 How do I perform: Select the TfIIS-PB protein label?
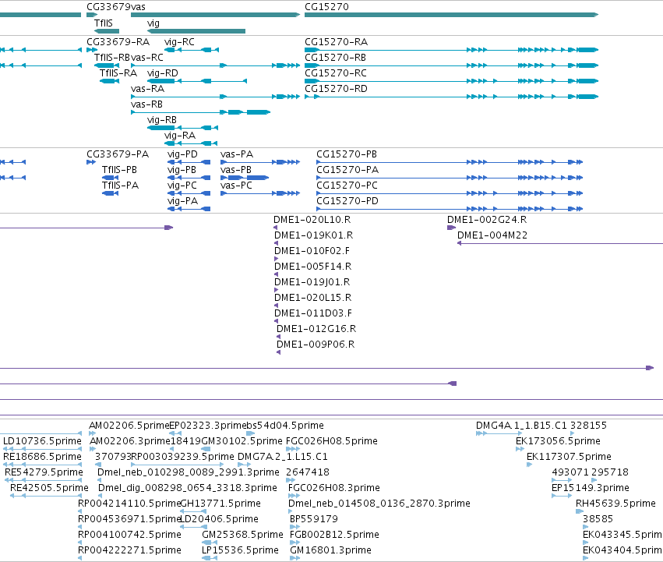click(120, 170)
